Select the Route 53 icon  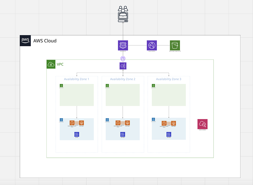tap(123, 45)
